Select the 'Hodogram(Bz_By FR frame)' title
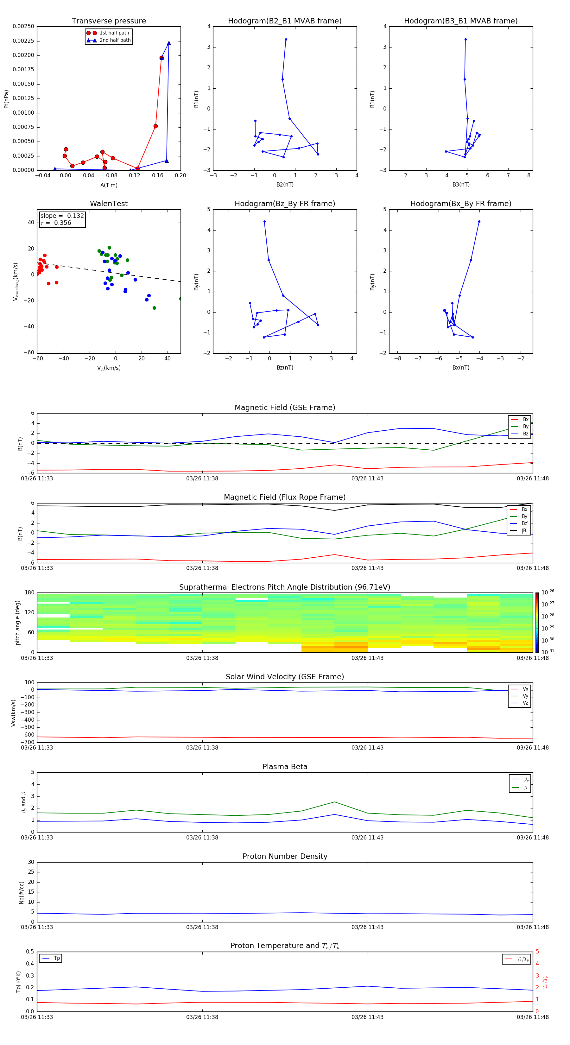Image resolution: width=570 pixels, height=1045 pixels. pos(285,204)
